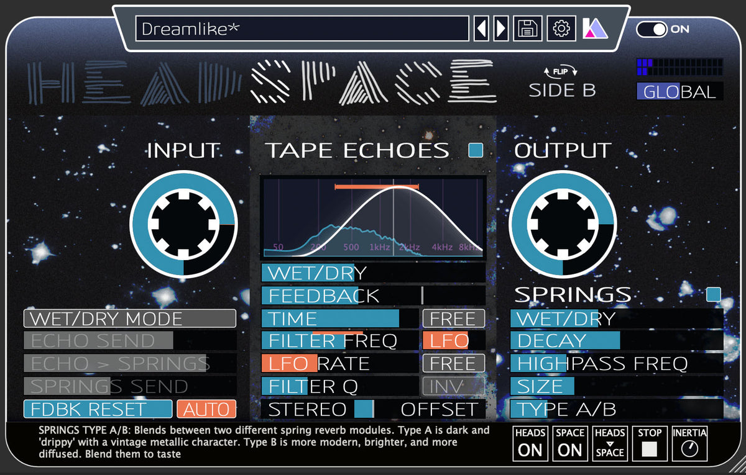Adjust the FILTER Q slider
The height and width of the screenshot is (475, 746).
pos(339,386)
